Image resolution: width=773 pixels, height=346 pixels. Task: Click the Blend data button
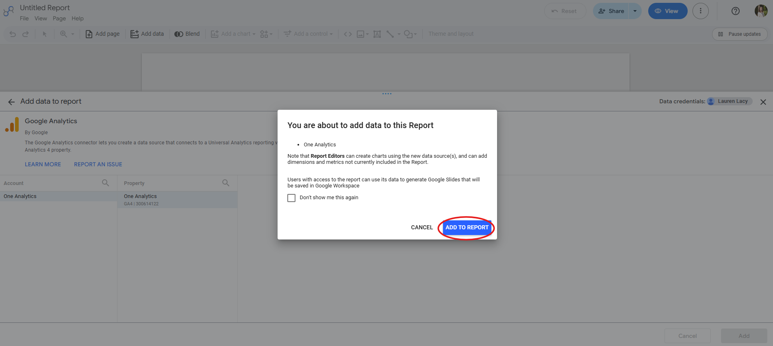[x=187, y=34]
